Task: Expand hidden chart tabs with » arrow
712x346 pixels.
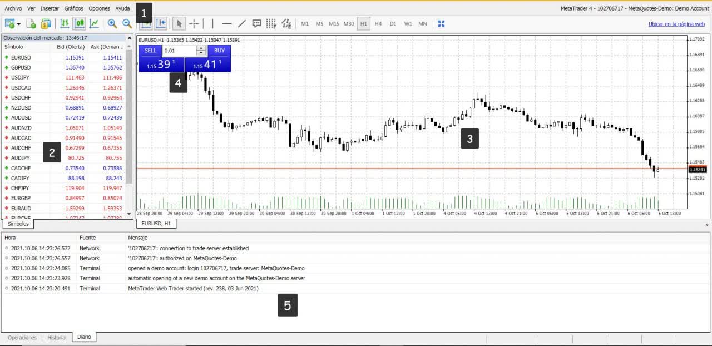Action: [x=707, y=224]
